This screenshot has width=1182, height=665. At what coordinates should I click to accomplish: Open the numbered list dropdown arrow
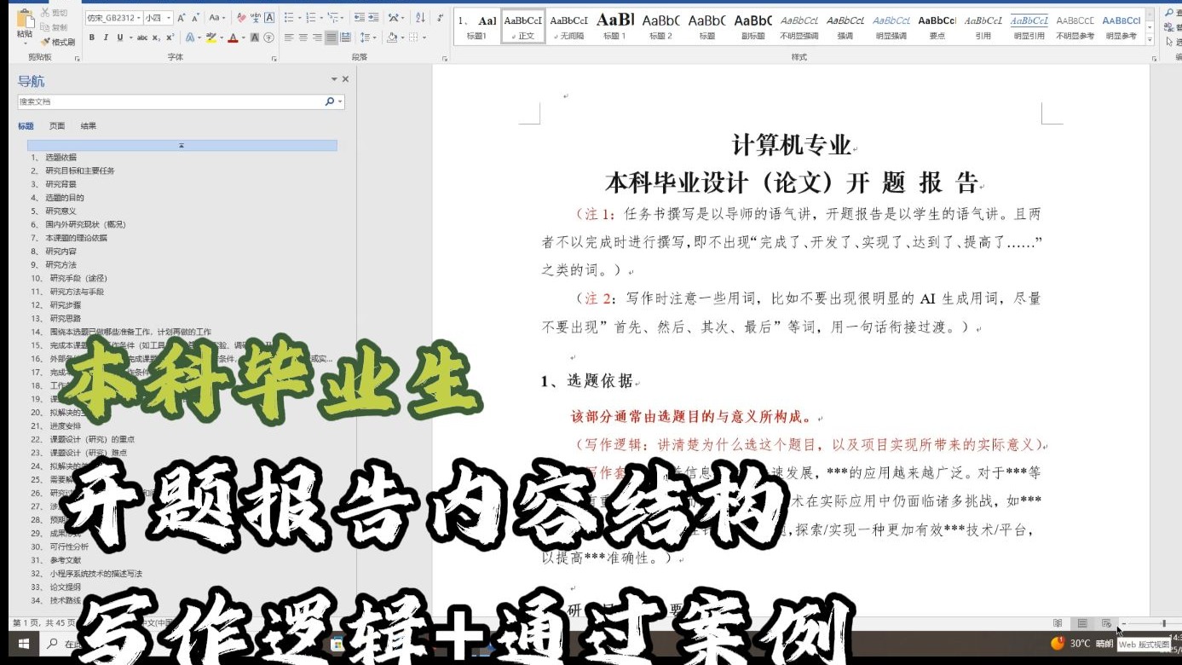tap(320, 18)
